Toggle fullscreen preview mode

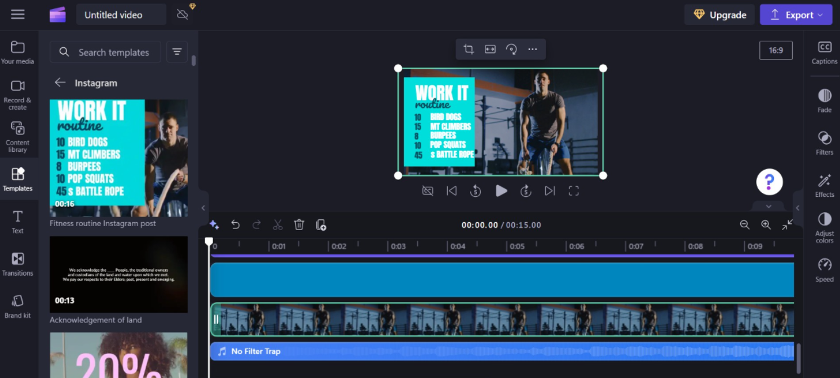coord(573,191)
